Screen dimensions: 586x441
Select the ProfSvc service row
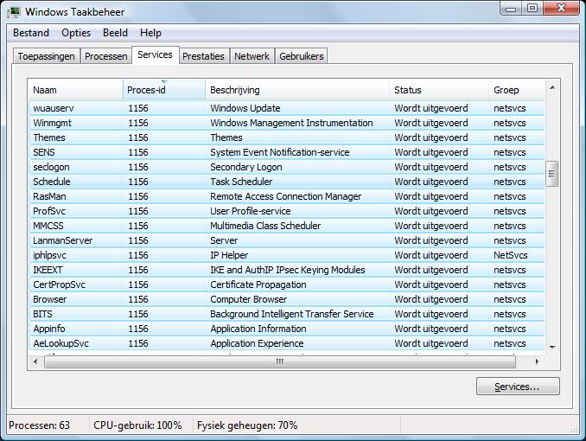pos(287,211)
